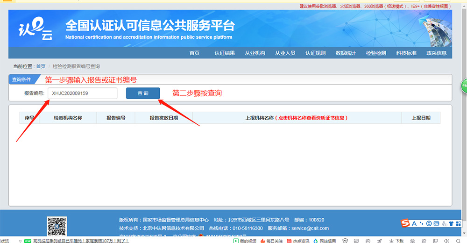
Task: Open the 检验检测 navigation menu
Action: click(x=375, y=53)
